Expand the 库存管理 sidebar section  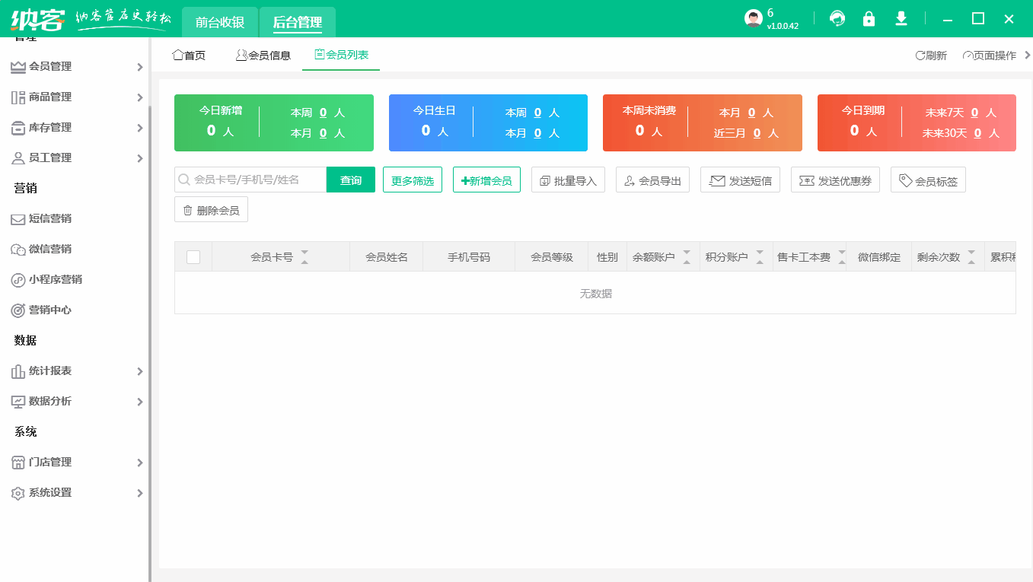click(x=47, y=127)
